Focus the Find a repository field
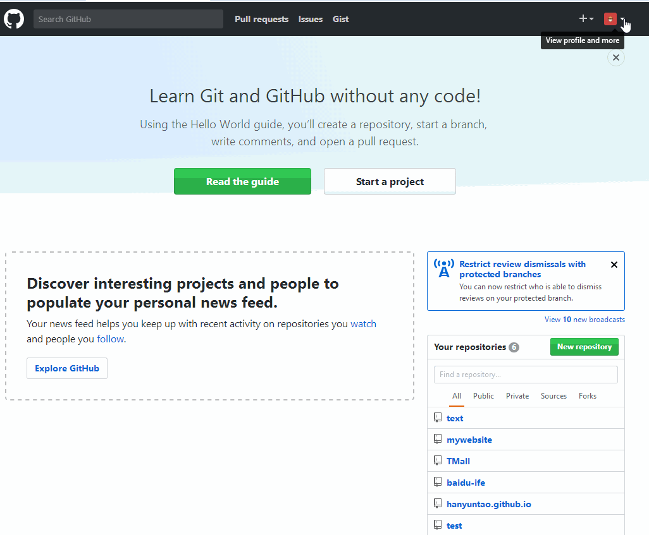This screenshot has width=649, height=535. click(526, 375)
